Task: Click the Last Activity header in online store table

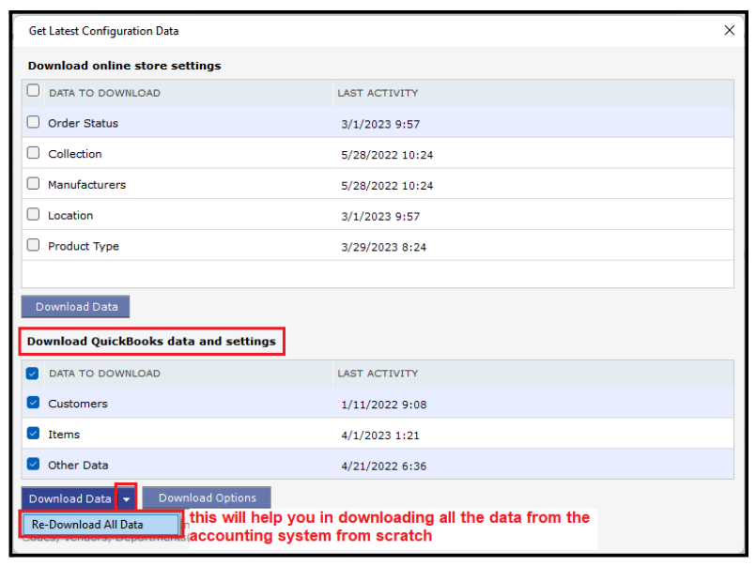Action: 378,93
